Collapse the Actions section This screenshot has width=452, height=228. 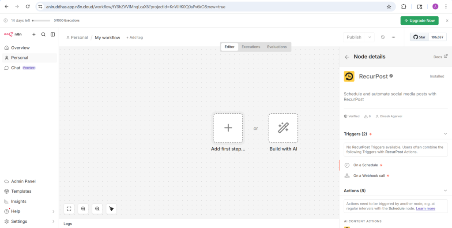click(x=445, y=191)
